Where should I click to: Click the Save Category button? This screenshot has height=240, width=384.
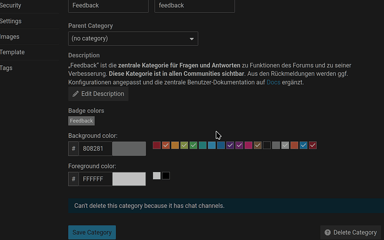(92, 232)
